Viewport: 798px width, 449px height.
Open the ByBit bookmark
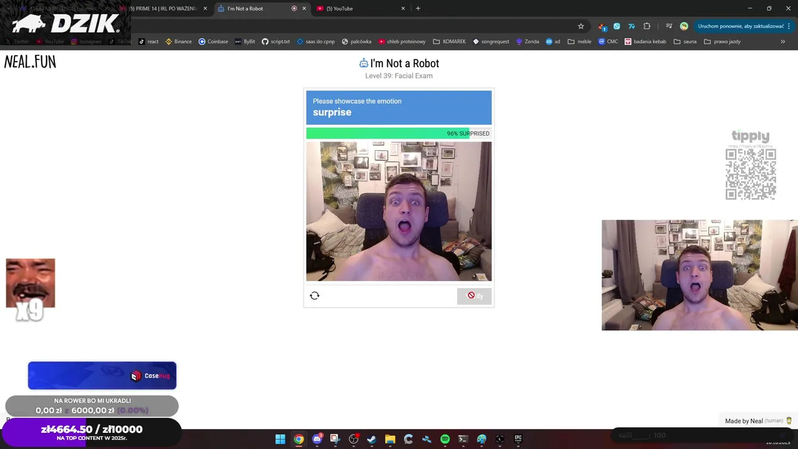pyautogui.click(x=245, y=42)
